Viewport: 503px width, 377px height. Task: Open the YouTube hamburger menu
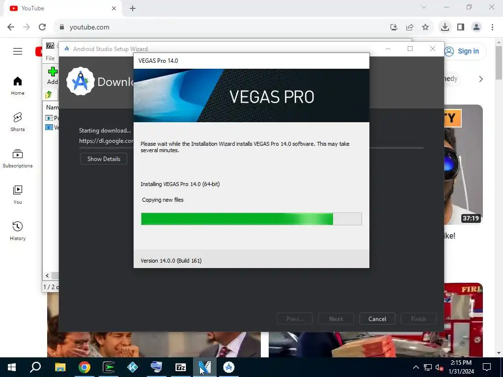[x=18, y=51]
